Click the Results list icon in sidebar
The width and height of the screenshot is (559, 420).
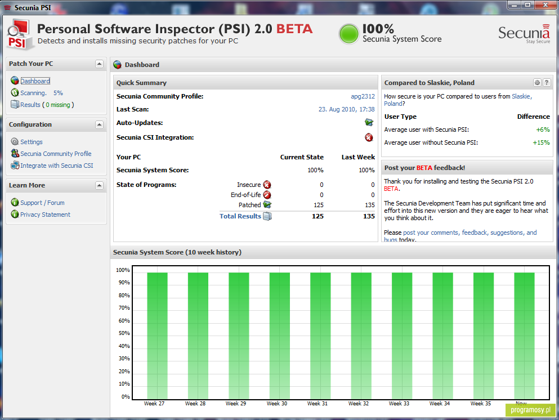click(15, 105)
